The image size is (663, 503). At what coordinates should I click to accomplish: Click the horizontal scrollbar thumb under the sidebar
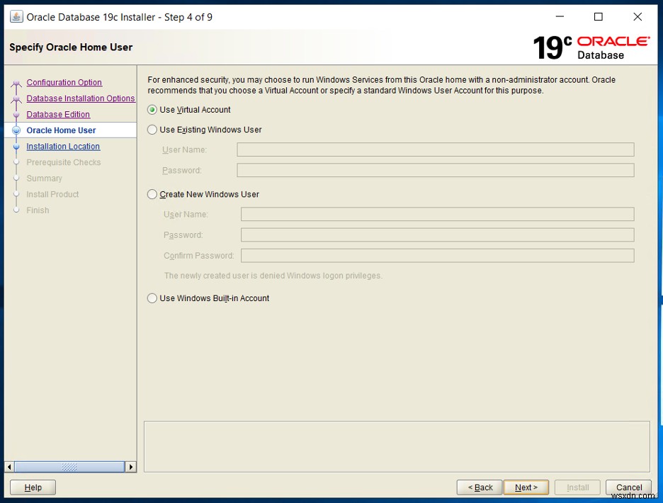[69, 467]
